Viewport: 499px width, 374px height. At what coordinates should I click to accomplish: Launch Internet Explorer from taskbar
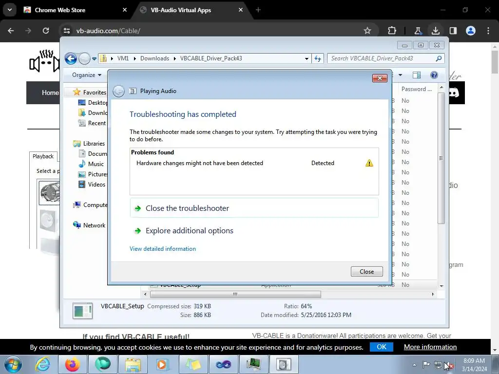[x=42, y=364]
